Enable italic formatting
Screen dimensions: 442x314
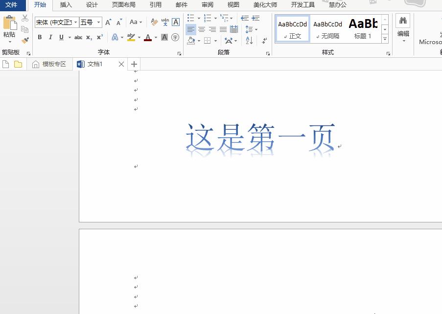click(x=50, y=37)
